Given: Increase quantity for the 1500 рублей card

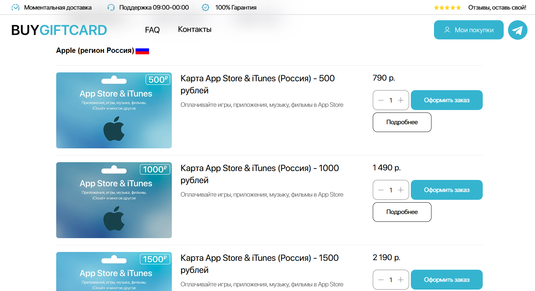Looking at the screenshot, I should pos(401,280).
